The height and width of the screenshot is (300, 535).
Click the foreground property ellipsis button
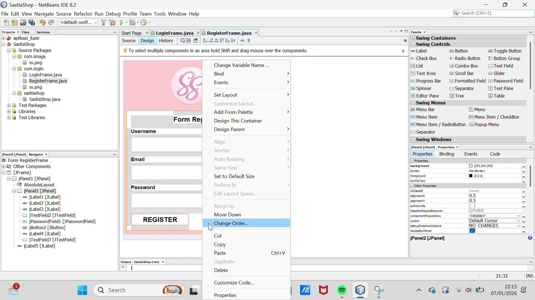pyautogui.click(x=523, y=176)
